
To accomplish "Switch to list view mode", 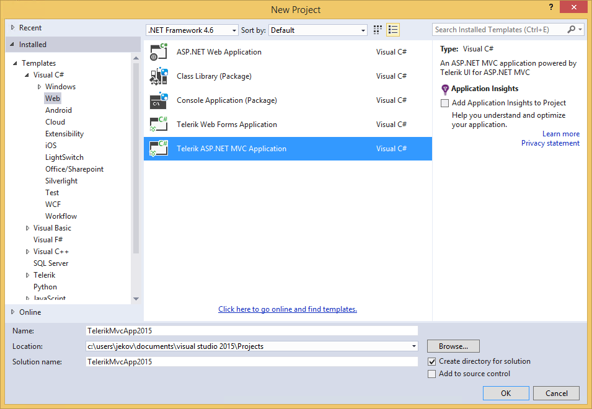I will tap(392, 29).
